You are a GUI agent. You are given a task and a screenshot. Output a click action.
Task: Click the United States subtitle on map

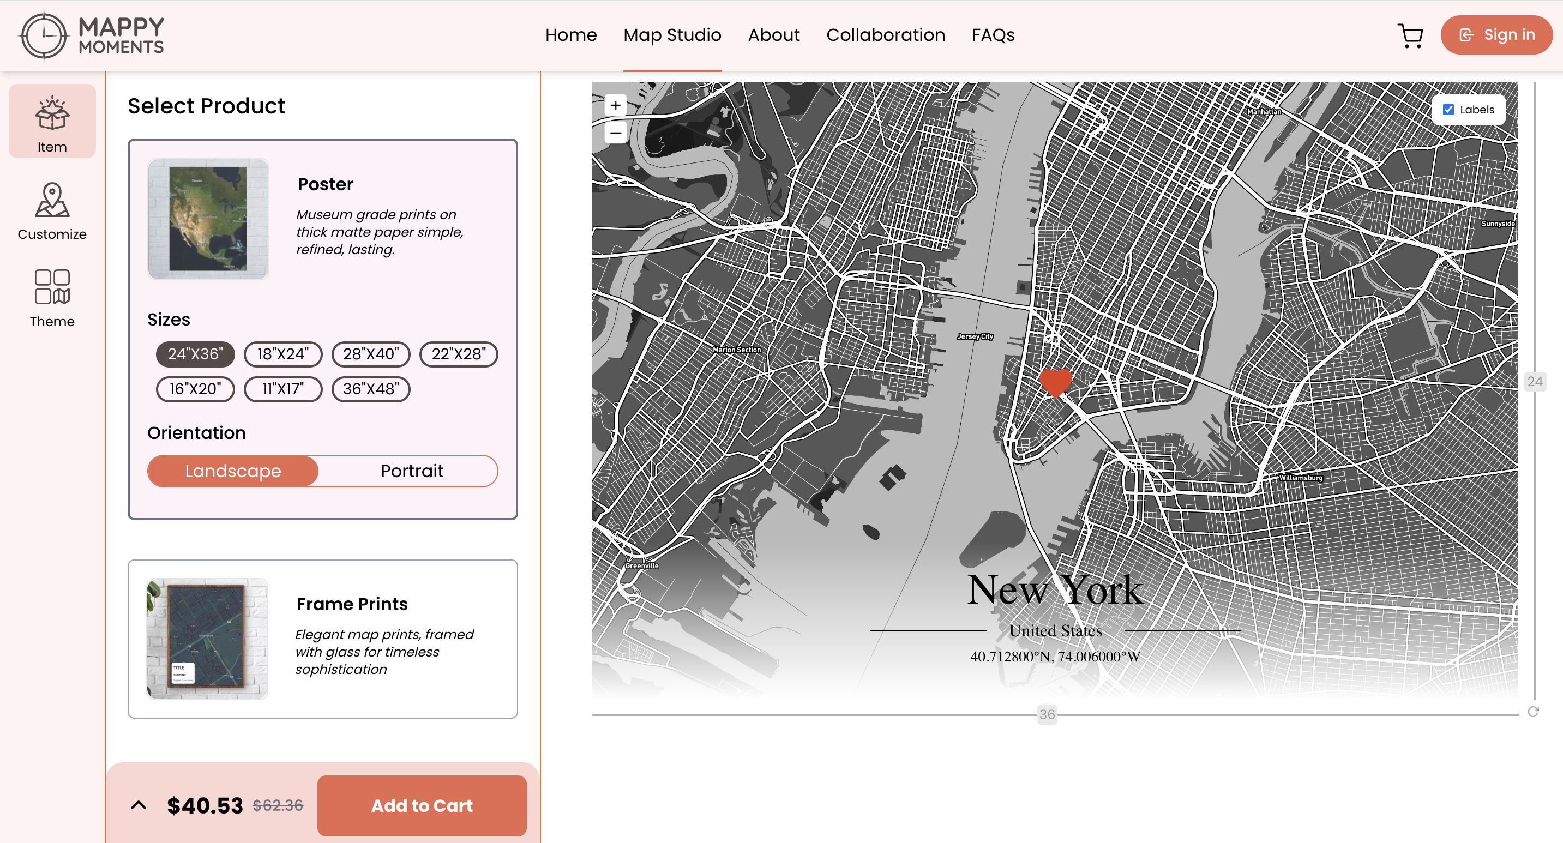(x=1056, y=631)
